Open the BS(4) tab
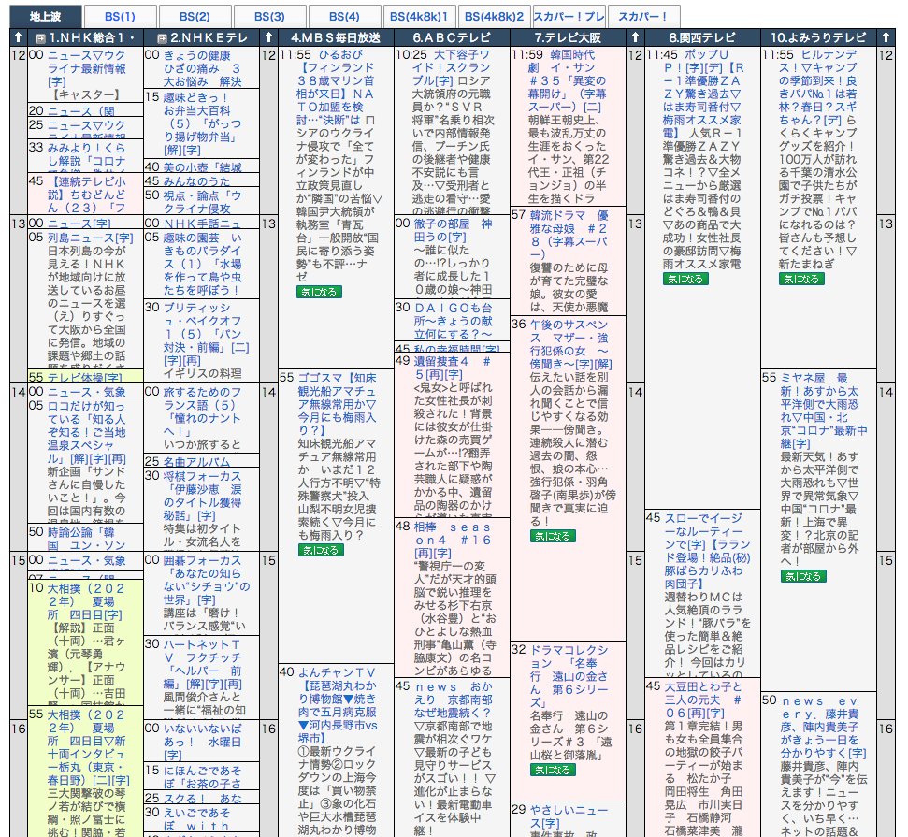This screenshot has height=837, width=908. (x=344, y=17)
